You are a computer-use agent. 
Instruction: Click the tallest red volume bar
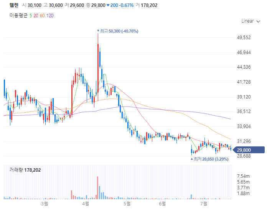[98, 188]
